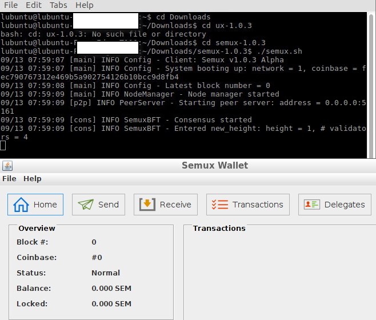The width and height of the screenshot is (376, 320).
Task: Select the 'Coinbase:' label
Action: [x=37, y=257]
